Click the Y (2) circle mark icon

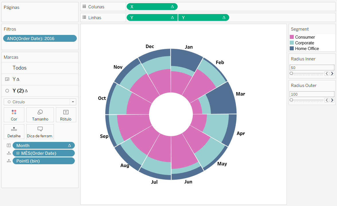[7, 91]
